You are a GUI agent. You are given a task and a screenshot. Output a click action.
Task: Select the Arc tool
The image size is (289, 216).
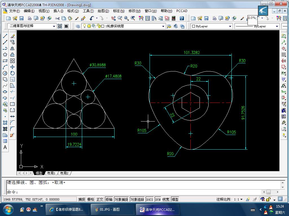click(5, 67)
